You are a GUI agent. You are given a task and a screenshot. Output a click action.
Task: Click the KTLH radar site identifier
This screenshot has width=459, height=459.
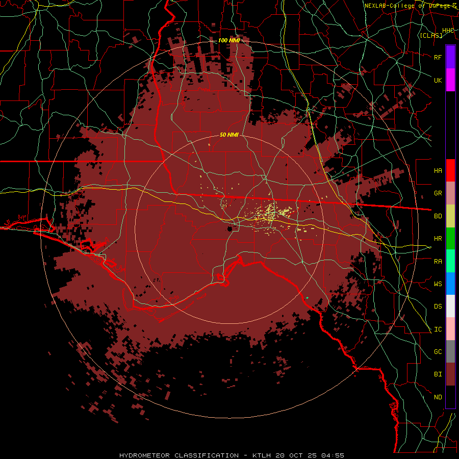click(262, 455)
